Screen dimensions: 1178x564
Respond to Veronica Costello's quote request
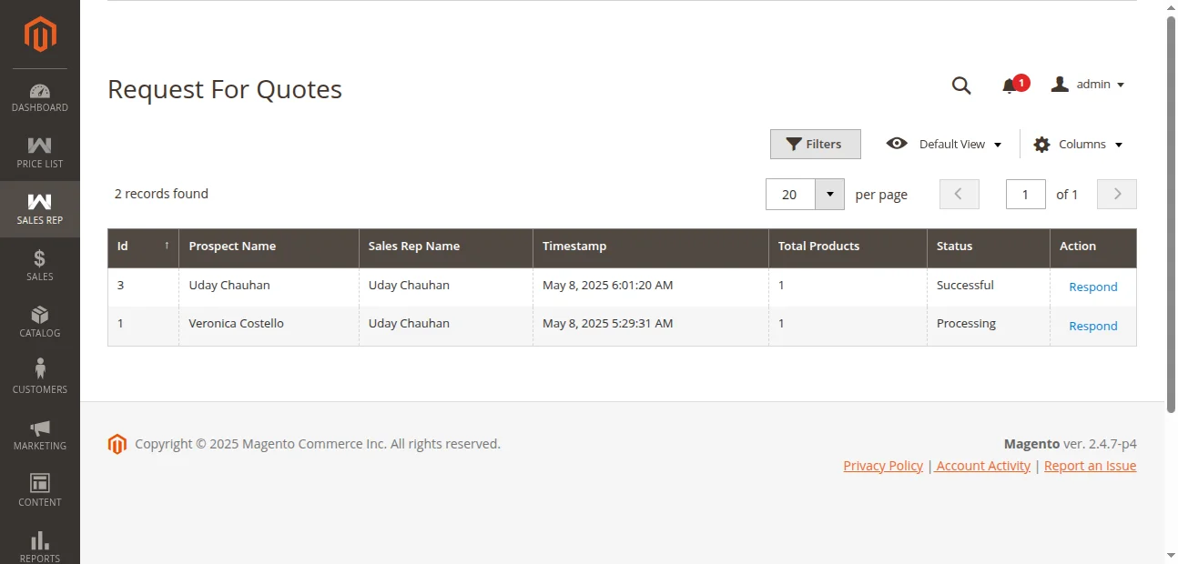click(x=1092, y=326)
